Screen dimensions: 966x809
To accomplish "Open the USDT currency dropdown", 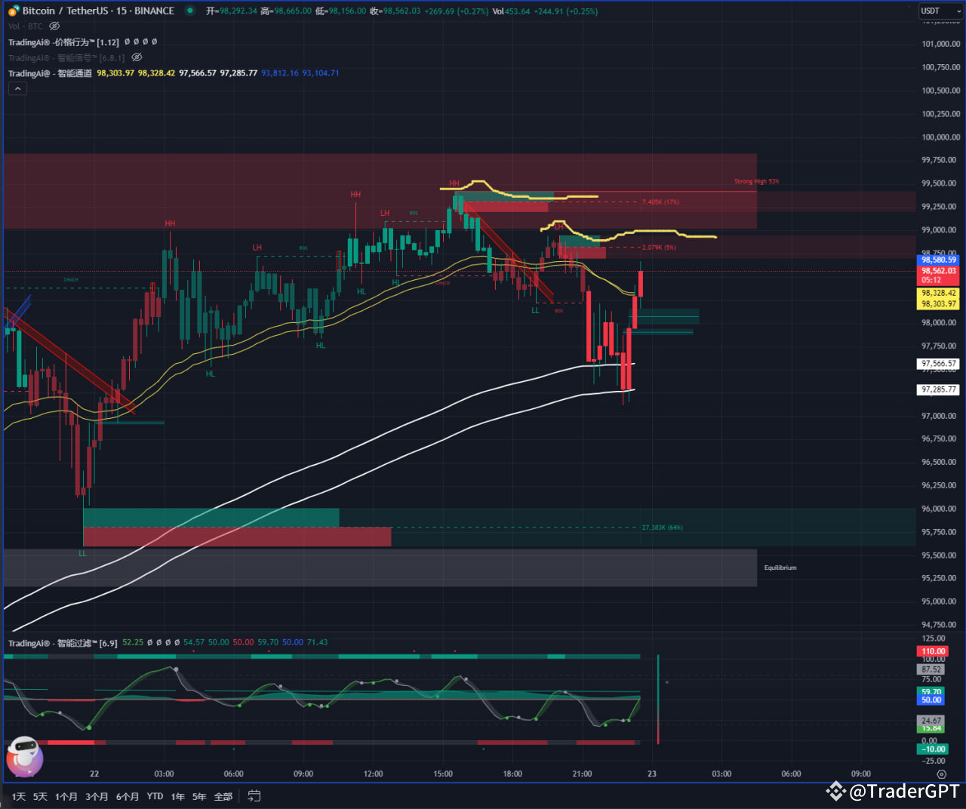I will [x=940, y=11].
